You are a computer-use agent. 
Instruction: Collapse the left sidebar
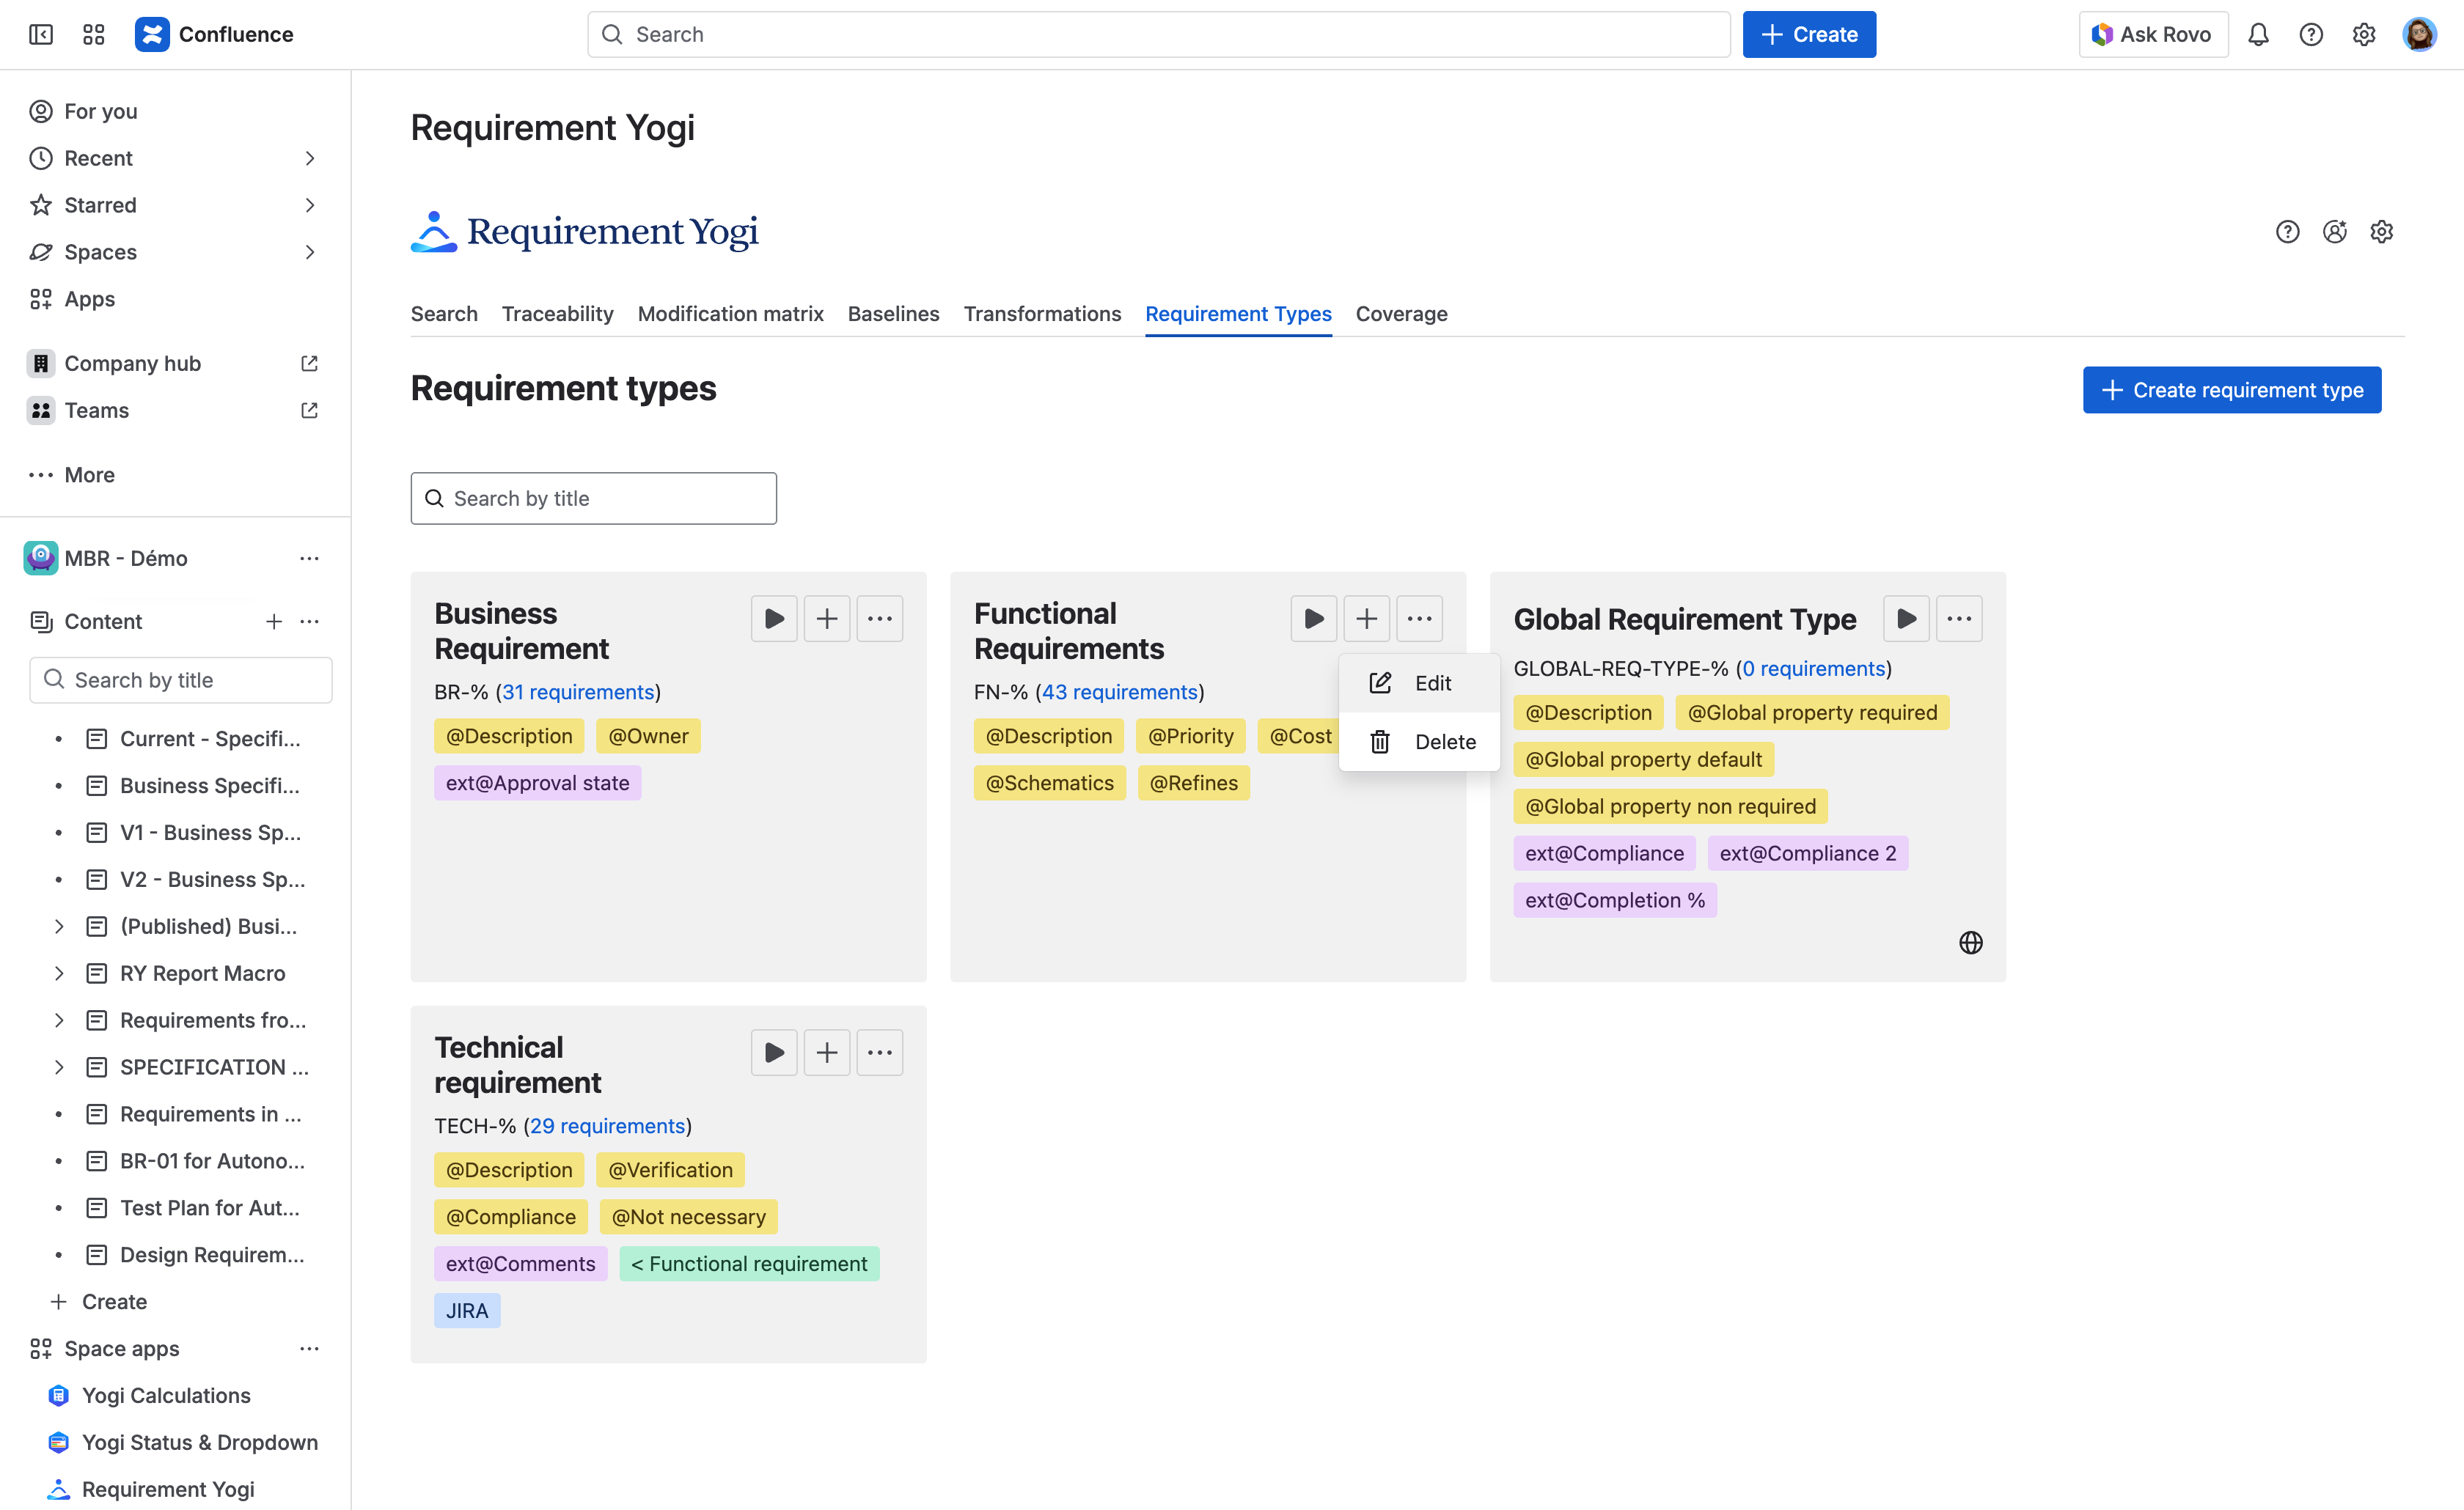[x=41, y=34]
